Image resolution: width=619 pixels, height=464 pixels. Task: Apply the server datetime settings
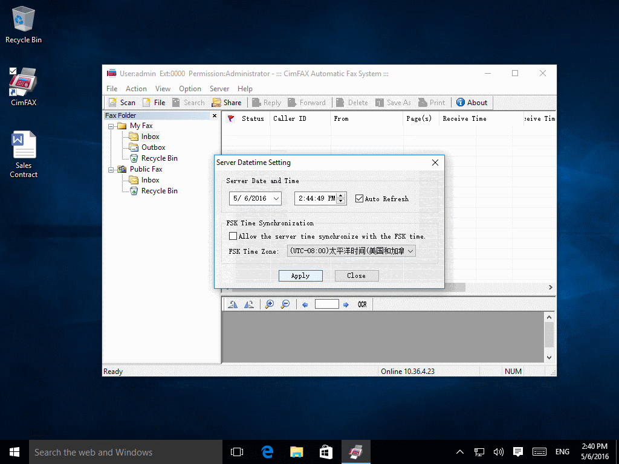point(300,275)
